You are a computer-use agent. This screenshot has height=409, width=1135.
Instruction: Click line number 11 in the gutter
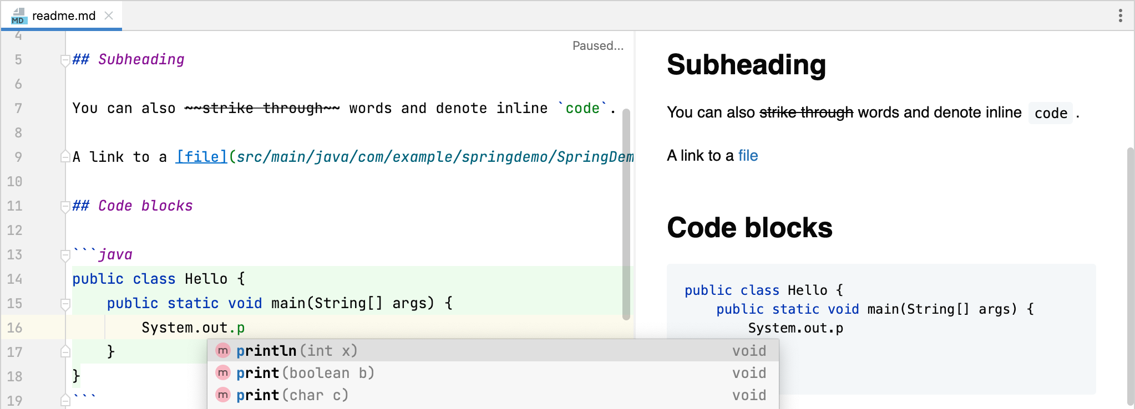[15, 206]
